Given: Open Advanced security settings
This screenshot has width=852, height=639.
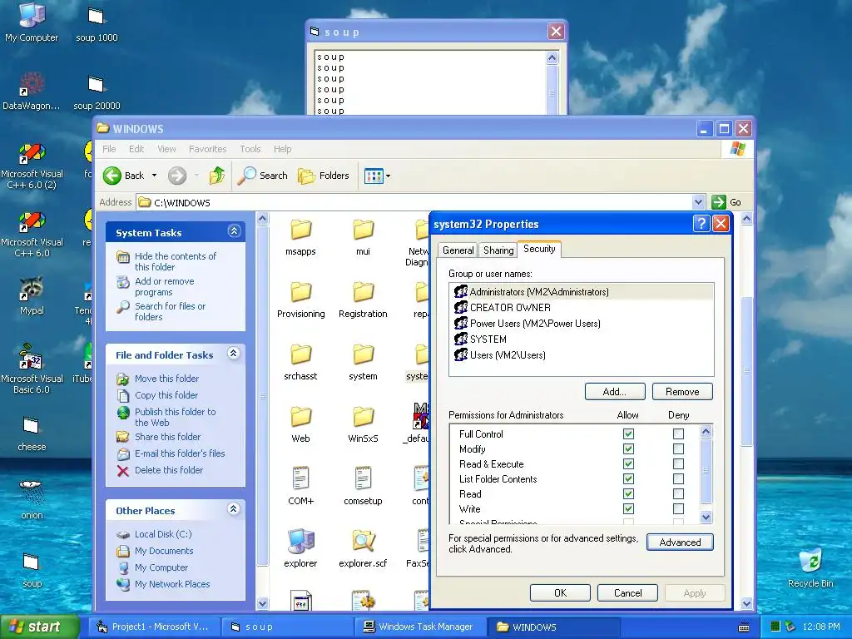Looking at the screenshot, I should [x=680, y=542].
